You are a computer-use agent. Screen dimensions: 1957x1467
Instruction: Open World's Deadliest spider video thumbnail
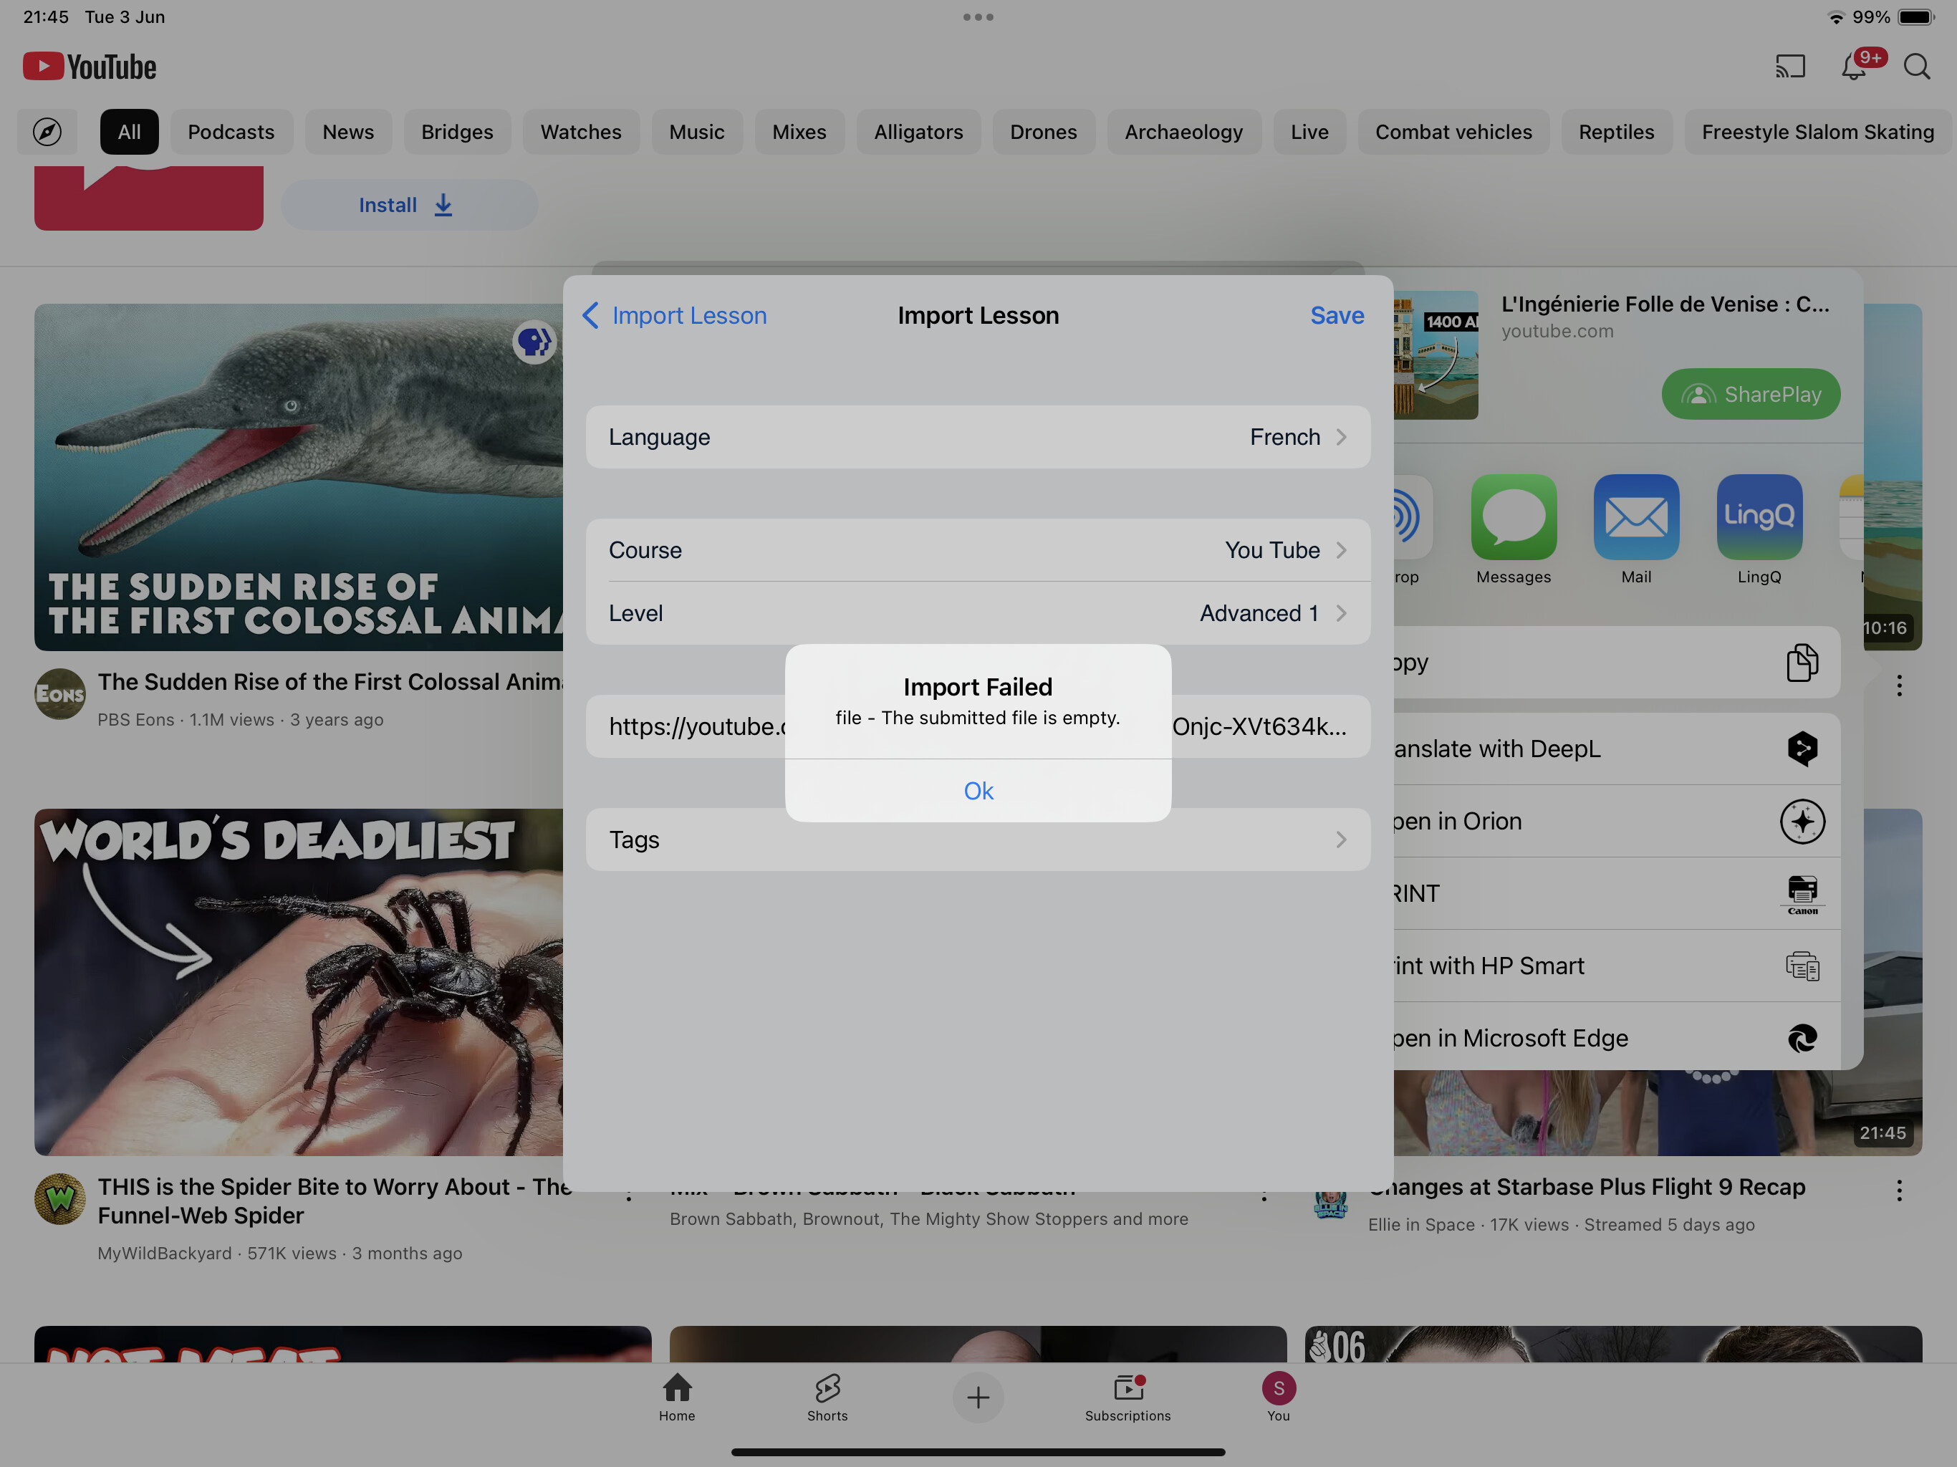(x=299, y=981)
